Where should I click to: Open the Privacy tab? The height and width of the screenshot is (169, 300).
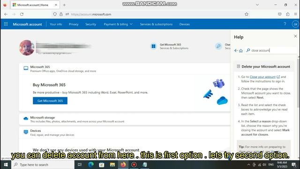tap(74, 24)
